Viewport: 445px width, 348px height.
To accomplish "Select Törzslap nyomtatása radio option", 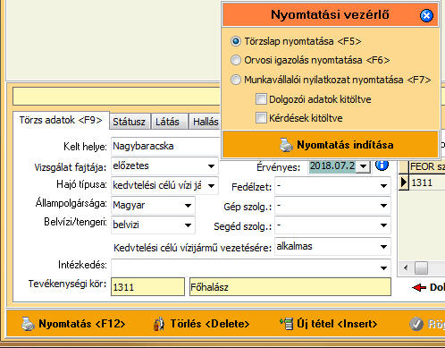I will (236, 41).
